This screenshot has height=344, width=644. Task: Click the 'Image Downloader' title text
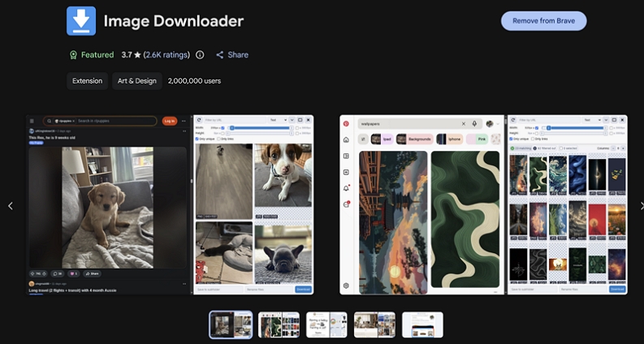[x=174, y=21]
